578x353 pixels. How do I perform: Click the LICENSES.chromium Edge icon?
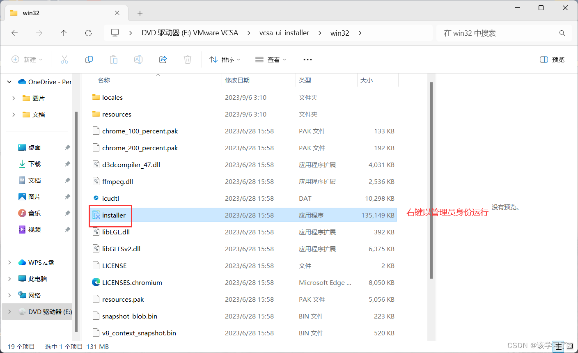(x=96, y=282)
